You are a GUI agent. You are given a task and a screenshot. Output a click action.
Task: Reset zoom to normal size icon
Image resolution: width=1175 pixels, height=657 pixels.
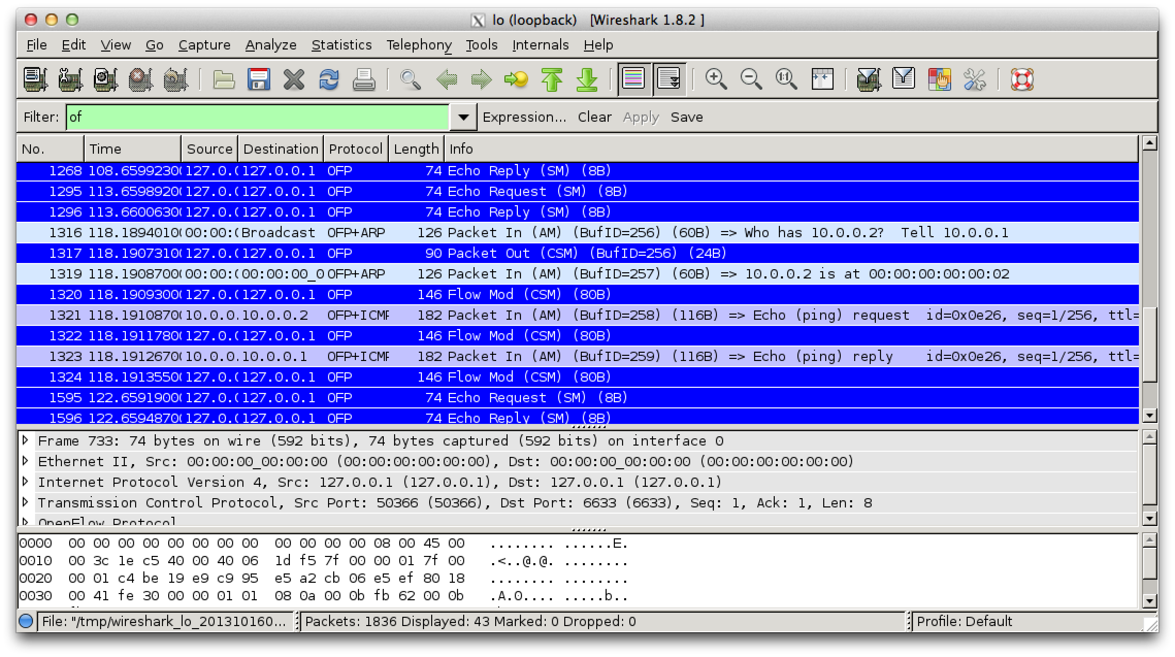[x=787, y=79]
